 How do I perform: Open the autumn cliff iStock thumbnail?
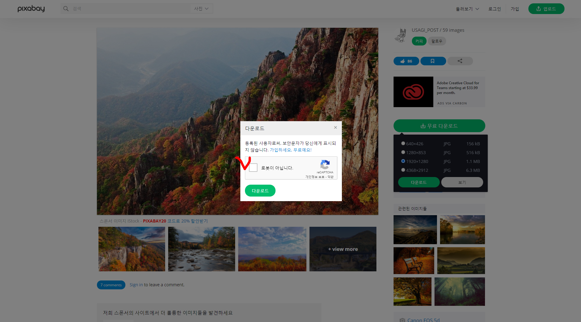132,249
